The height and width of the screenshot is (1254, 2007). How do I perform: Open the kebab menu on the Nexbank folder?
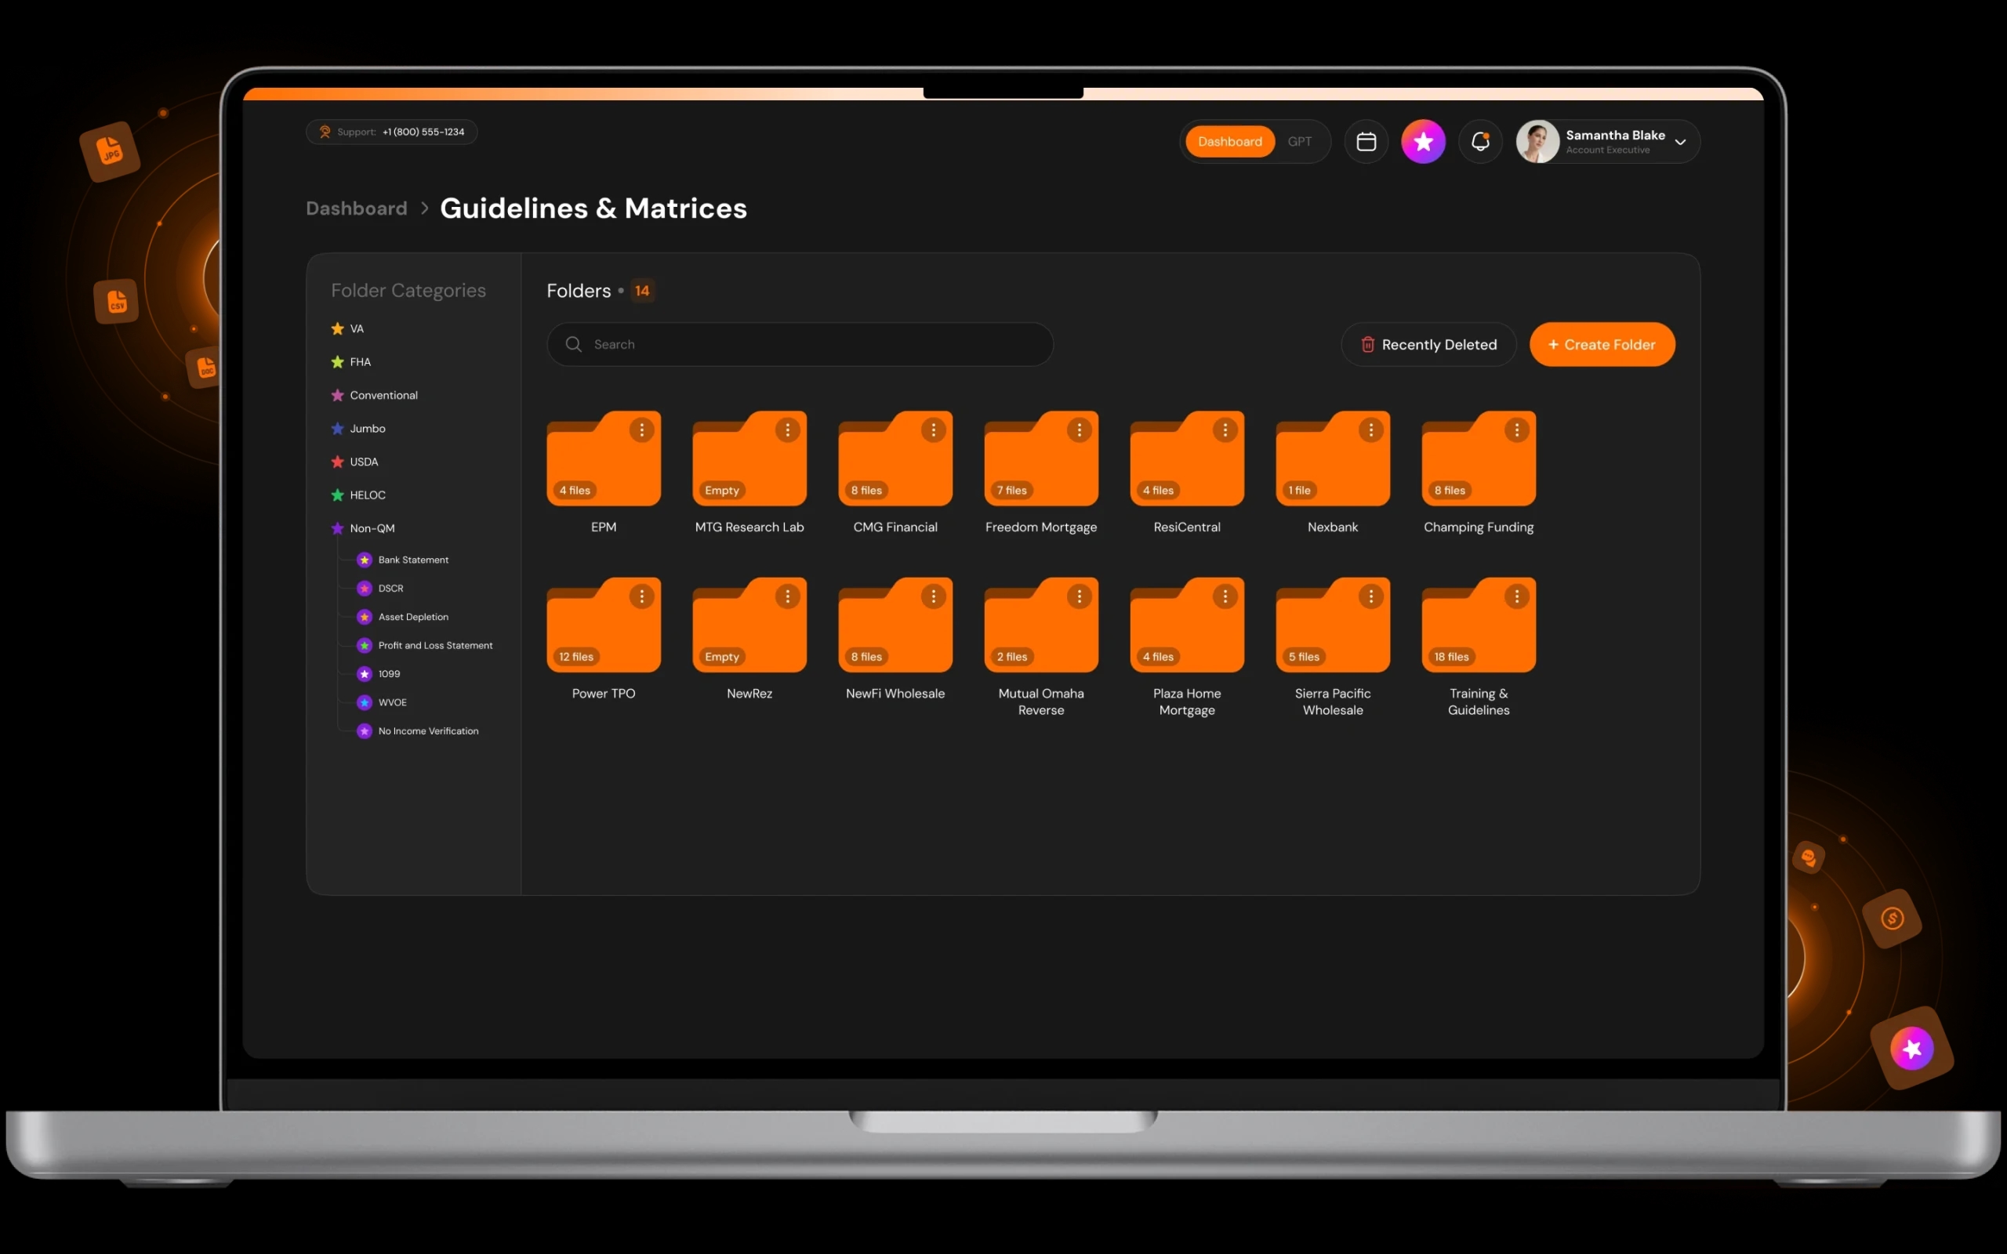point(1370,429)
